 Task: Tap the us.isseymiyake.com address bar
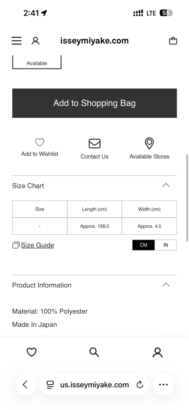click(x=94, y=385)
